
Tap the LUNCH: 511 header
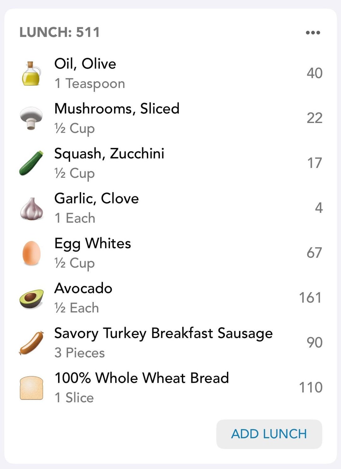click(x=59, y=32)
